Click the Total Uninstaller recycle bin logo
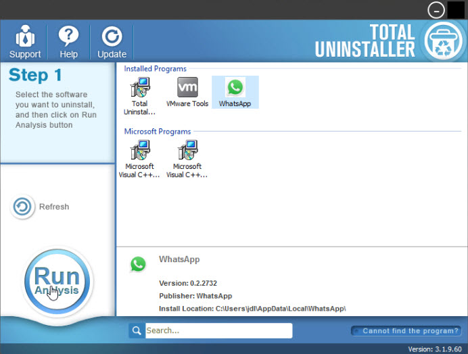 point(444,41)
